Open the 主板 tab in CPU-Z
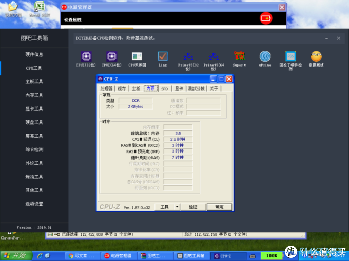349x261 pixels. coord(136,89)
